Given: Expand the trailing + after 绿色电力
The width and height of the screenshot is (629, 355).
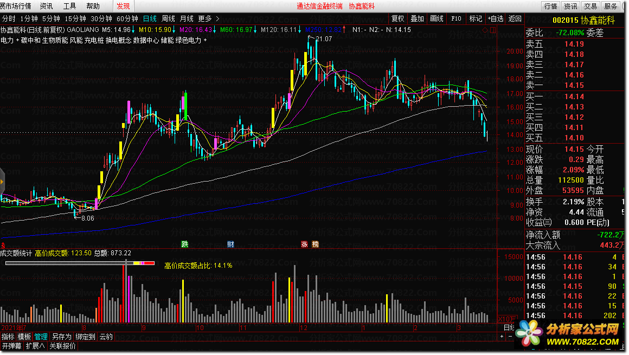Looking at the screenshot, I should pyautogui.click(x=206, y=40).
